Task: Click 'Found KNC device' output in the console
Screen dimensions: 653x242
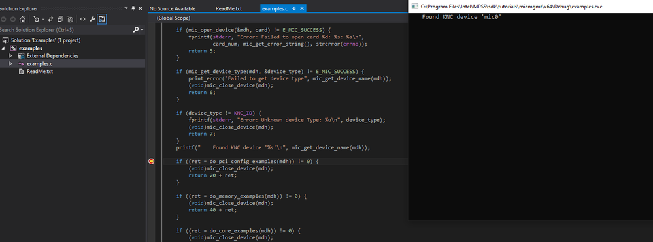Action: 461,17
